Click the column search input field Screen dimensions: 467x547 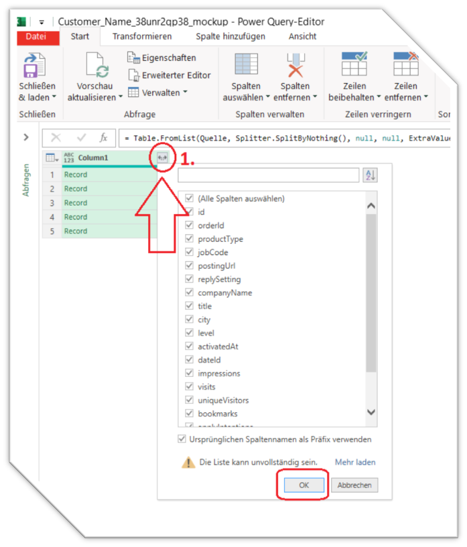(x=269, y=175)
